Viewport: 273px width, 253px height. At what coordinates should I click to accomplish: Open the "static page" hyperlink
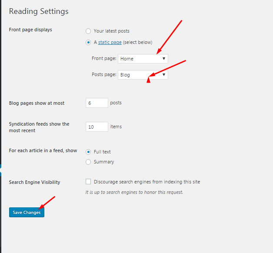click(110, 43)
